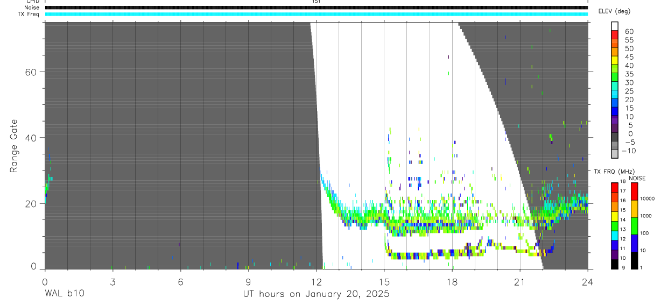Click the '−5' label on ELEV colorbar
This screenshot has width=661, height=305.
(629, 142)
